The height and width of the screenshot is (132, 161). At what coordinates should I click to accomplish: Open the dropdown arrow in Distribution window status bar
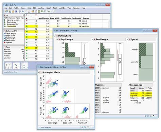pos(154,116)
